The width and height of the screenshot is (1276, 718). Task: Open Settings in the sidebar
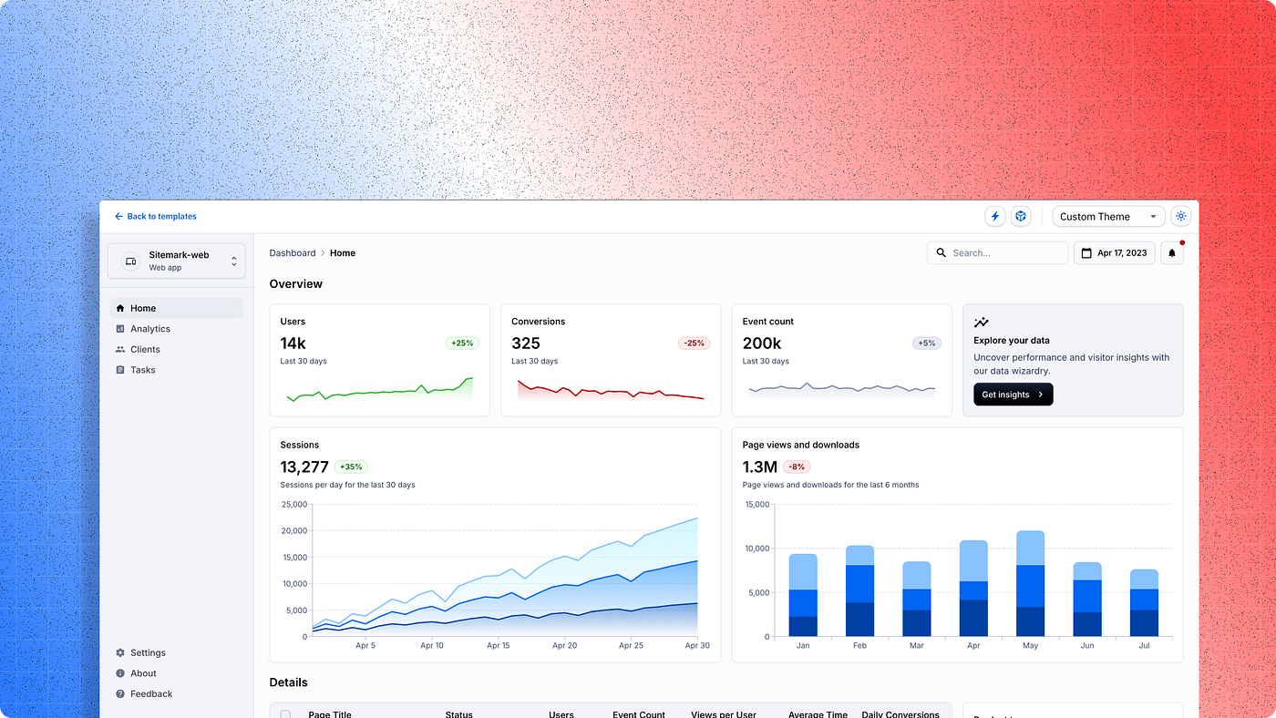click(177, 652)
